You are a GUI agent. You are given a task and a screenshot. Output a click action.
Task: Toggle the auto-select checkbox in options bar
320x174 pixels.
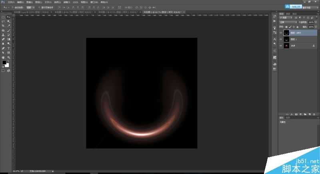pos(11,7)
